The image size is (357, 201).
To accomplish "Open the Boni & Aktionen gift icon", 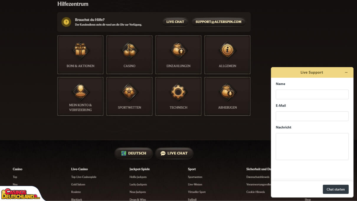I will pyautogui.click(x=80, y=50).
